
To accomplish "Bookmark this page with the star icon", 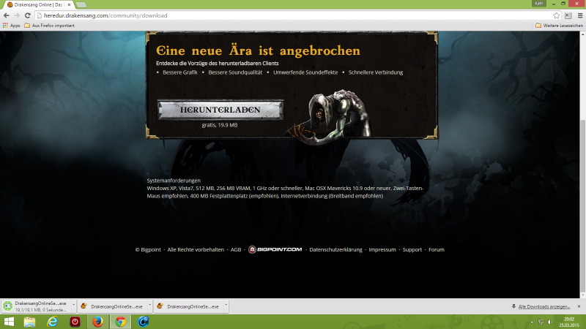I will coord(557,15).
